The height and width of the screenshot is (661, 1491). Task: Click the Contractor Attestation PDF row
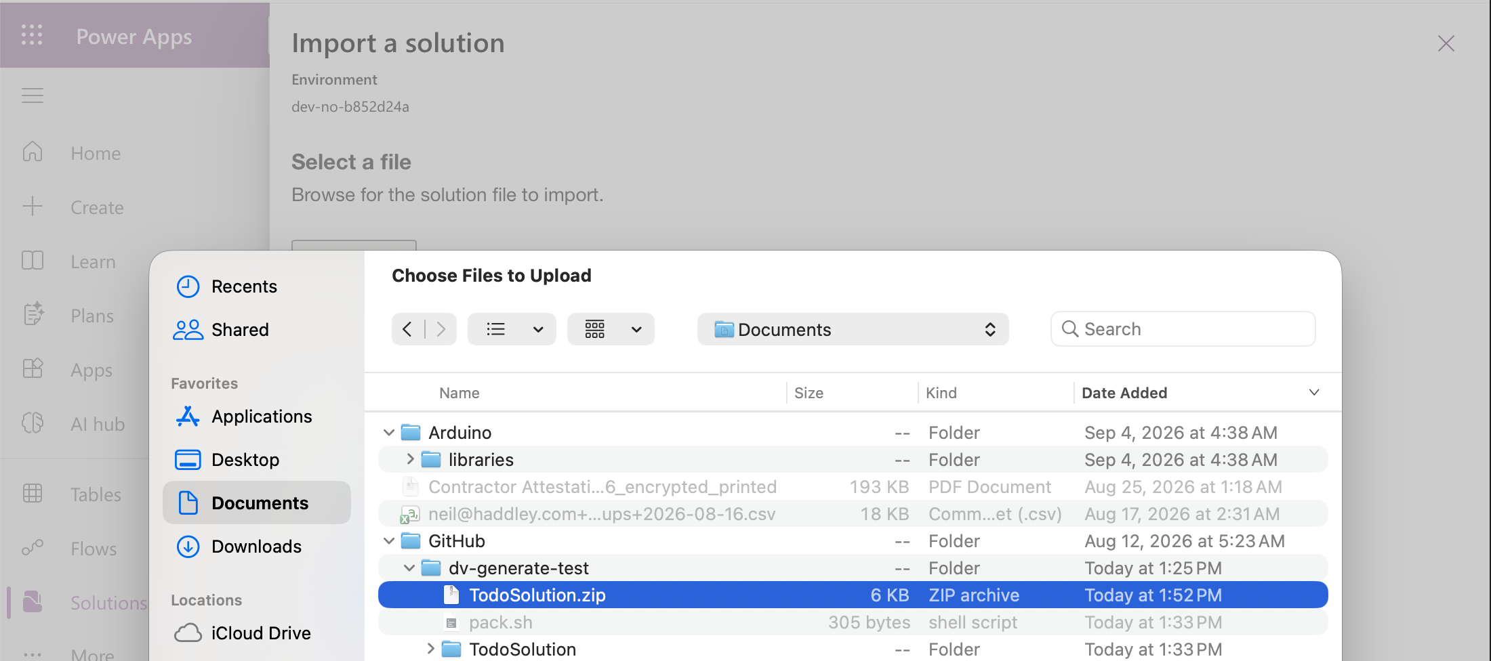tap(853, 486)
